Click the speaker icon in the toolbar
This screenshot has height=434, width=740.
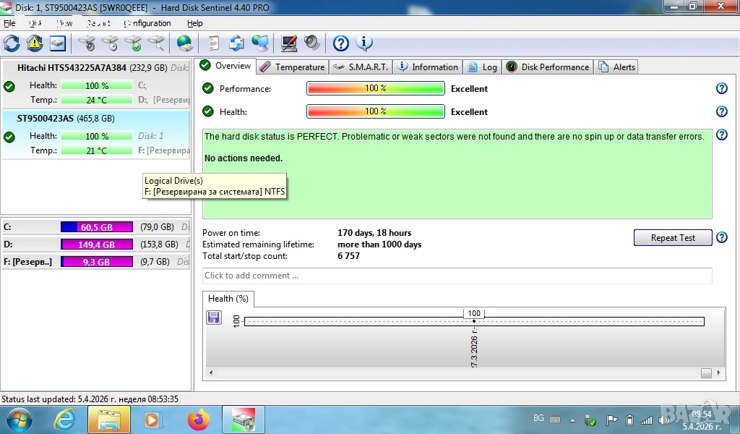pyautogui.click(x=312, y=43)
